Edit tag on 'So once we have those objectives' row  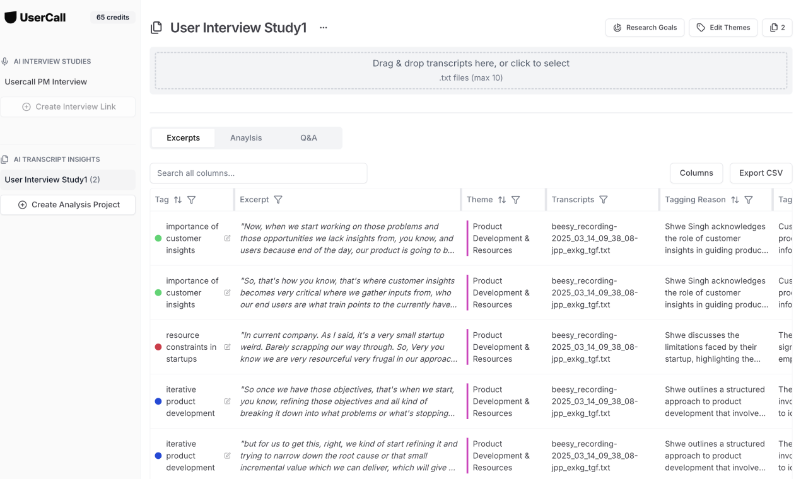click(x=228, y=401)
